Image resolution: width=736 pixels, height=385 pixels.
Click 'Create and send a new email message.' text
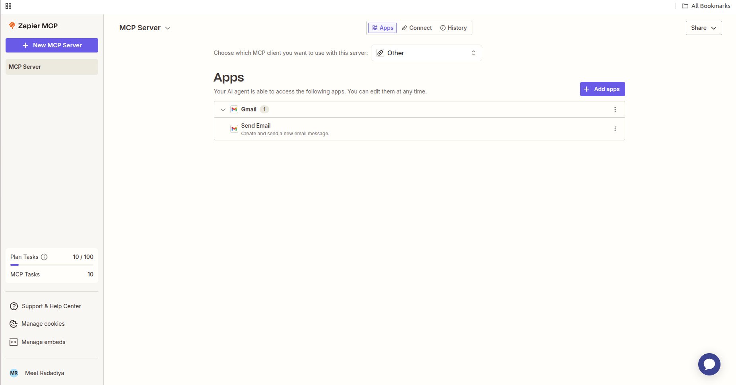coord(285,134)
